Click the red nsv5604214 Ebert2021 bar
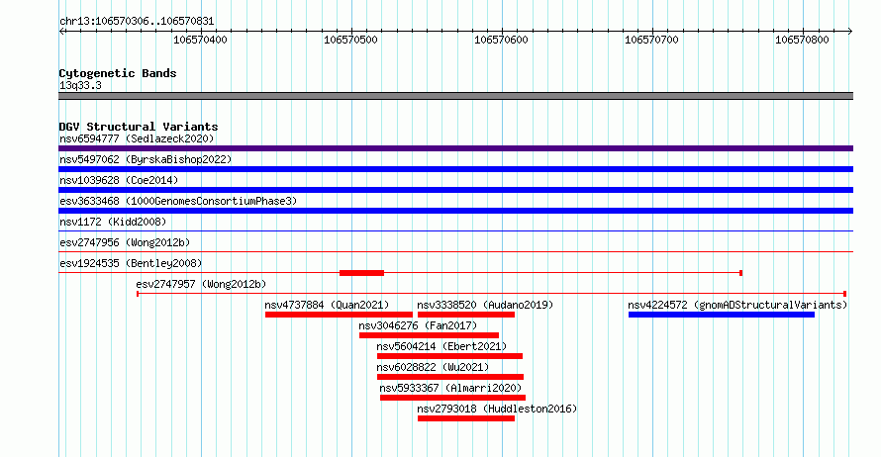Screen dimensions: 881x457 click(450, 356)
